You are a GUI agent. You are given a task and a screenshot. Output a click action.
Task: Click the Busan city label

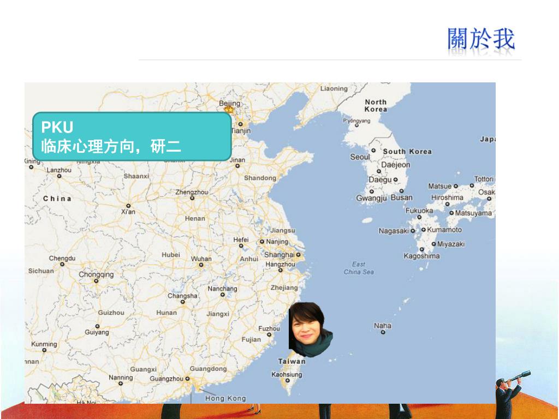pyautogui.click(x=401, y=197)
